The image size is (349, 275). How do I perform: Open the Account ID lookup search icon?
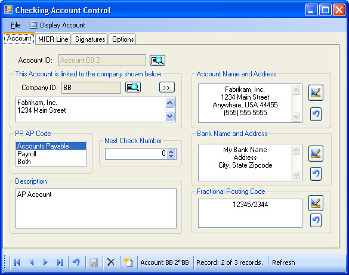157,60
